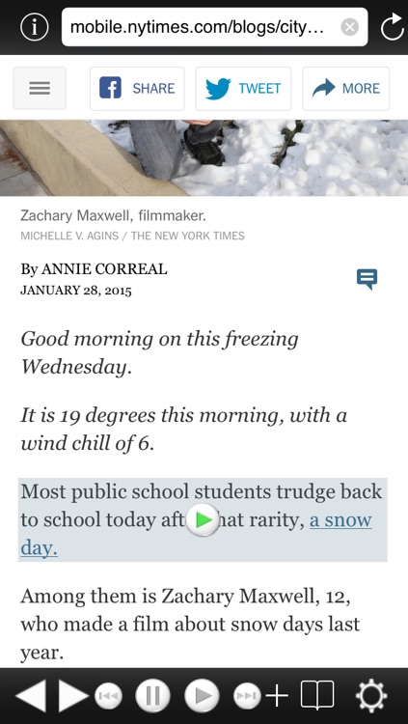The width and height of the screenshot is (408, 724).
Task: Open settings with the gear icon
Action: (x=371, y=695)
